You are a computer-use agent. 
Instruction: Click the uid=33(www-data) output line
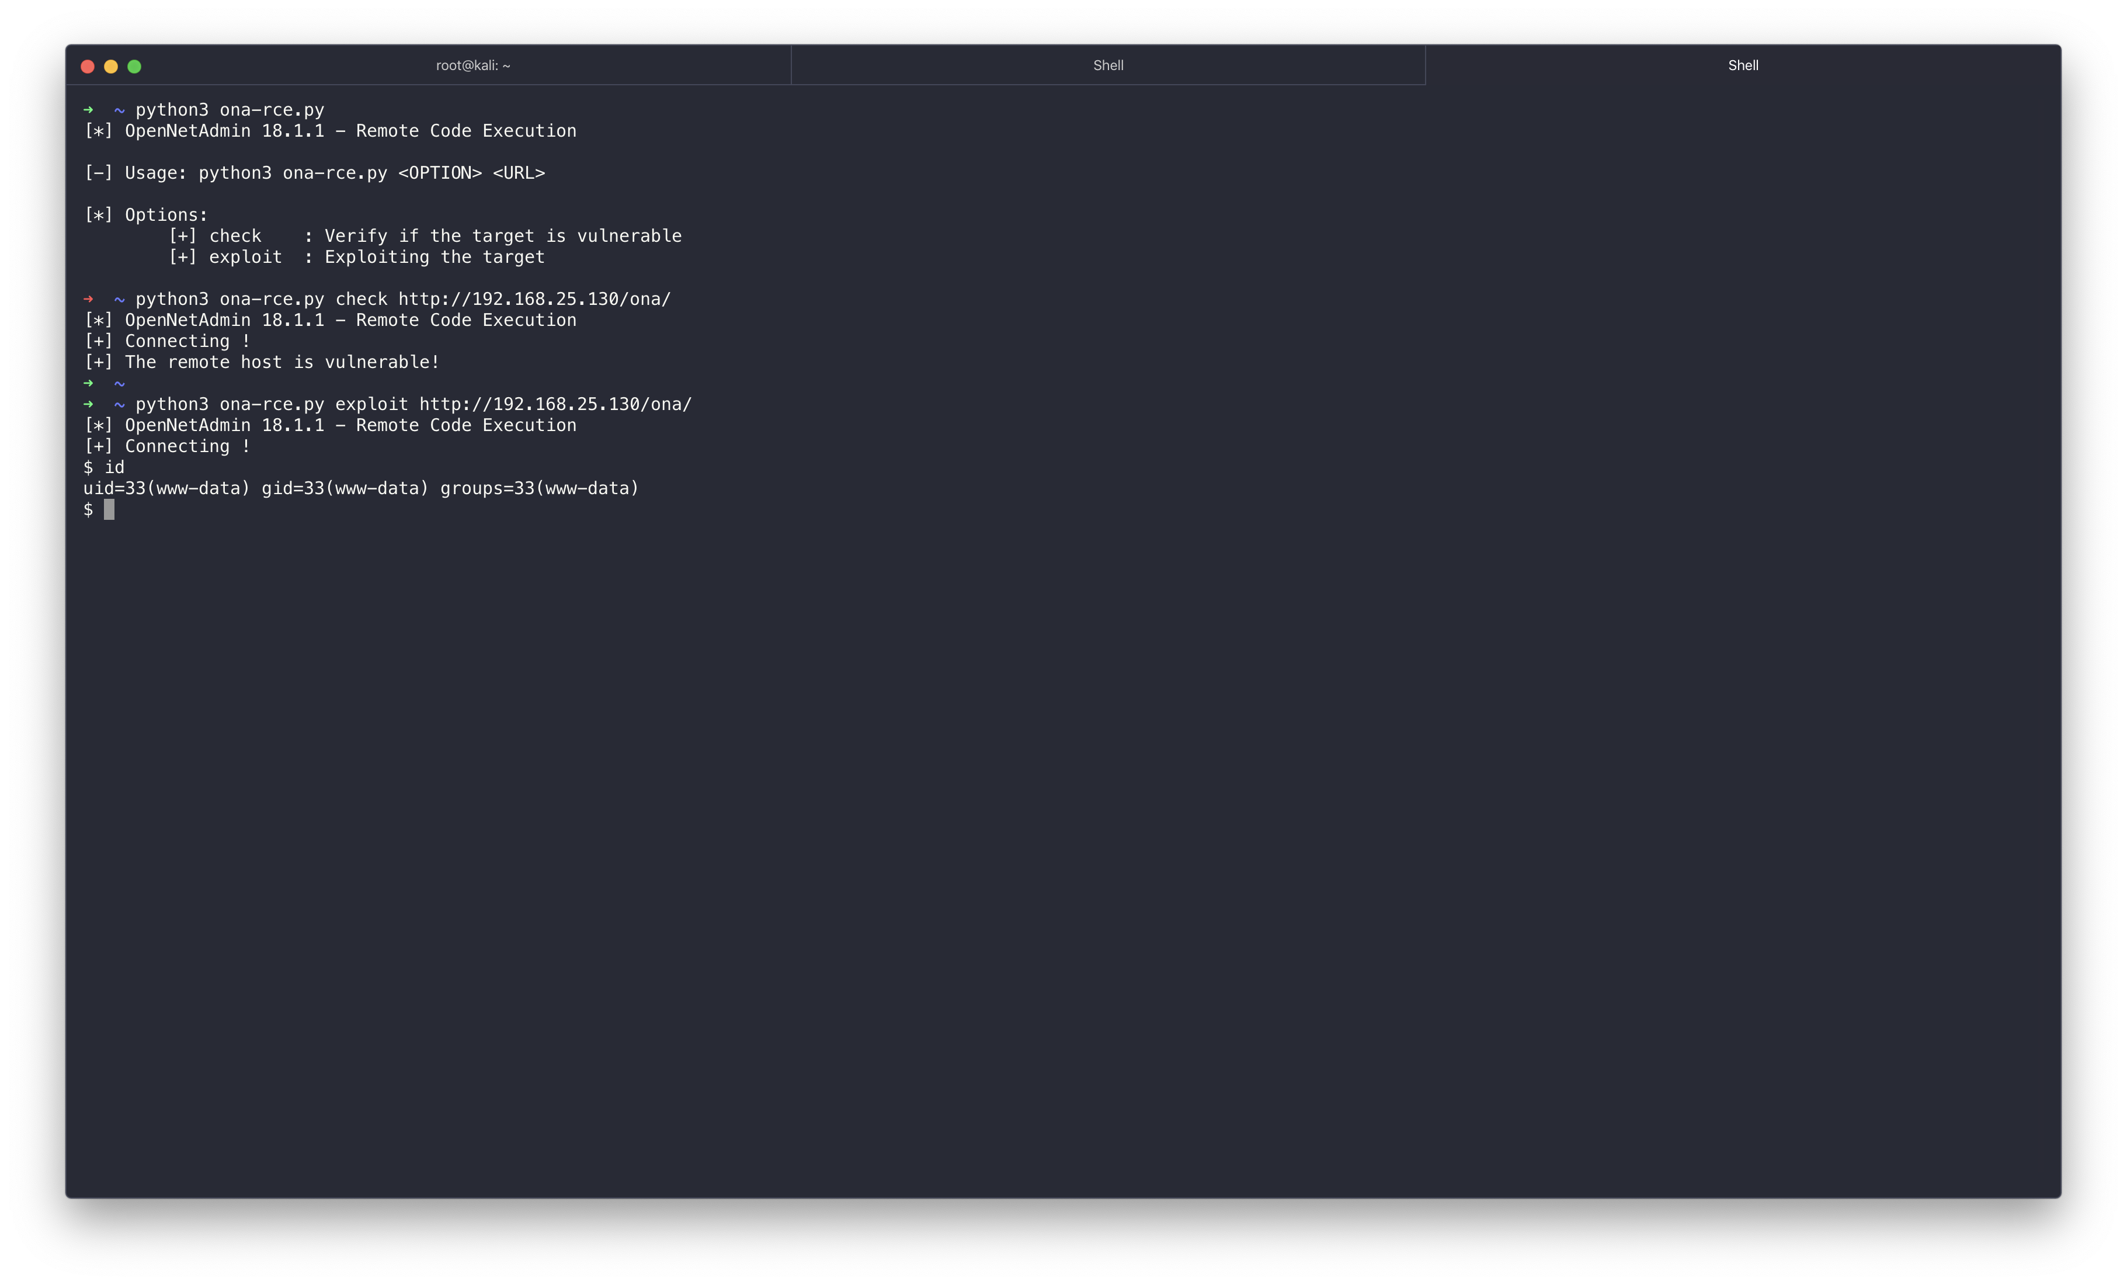(x=361, y=488)
